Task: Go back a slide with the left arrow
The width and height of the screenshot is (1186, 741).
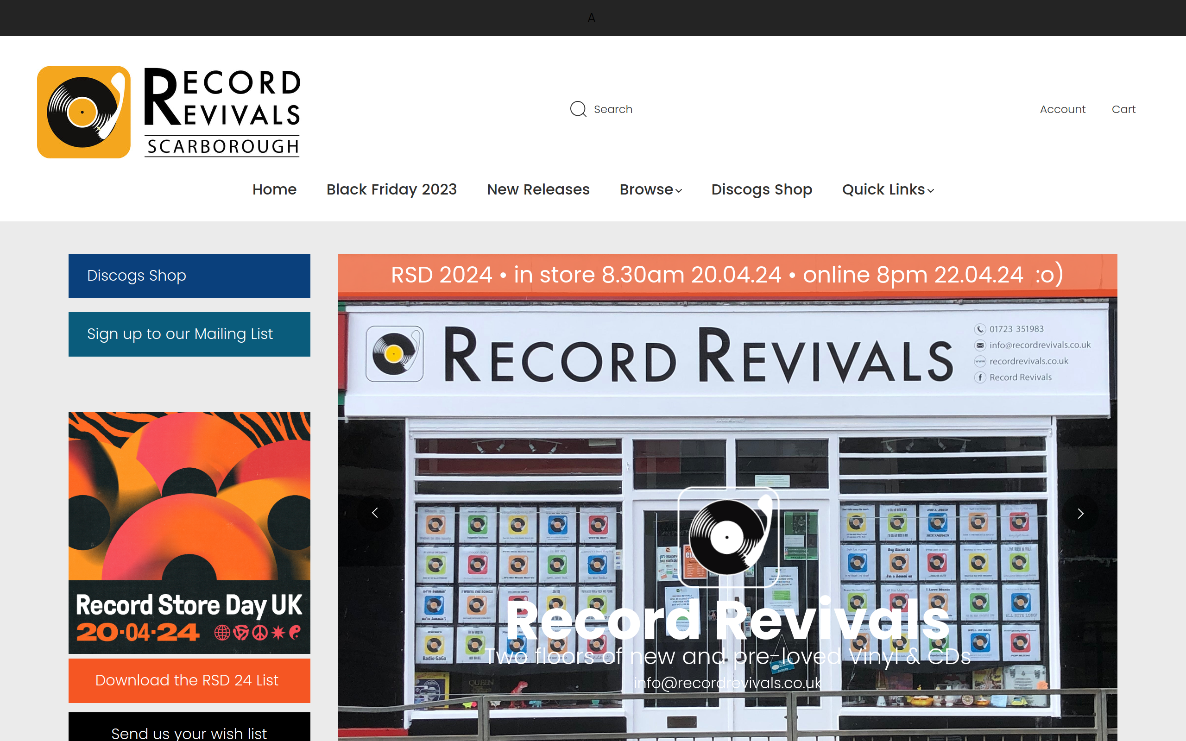Action: coord(375,513)
